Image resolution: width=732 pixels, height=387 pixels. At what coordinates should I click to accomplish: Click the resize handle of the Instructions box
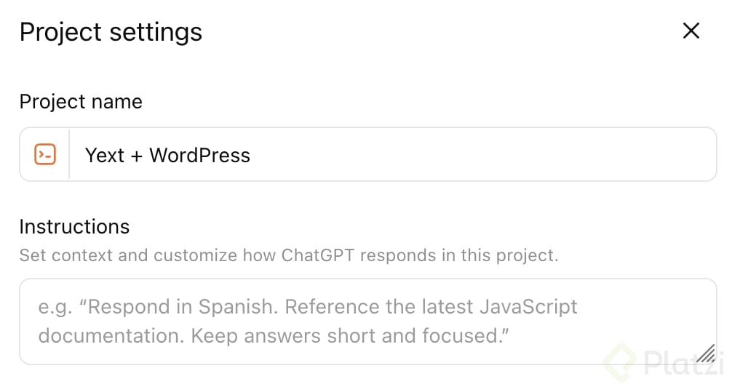point(704,353)
